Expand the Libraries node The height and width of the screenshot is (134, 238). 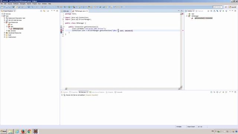(x=7, y=31)
